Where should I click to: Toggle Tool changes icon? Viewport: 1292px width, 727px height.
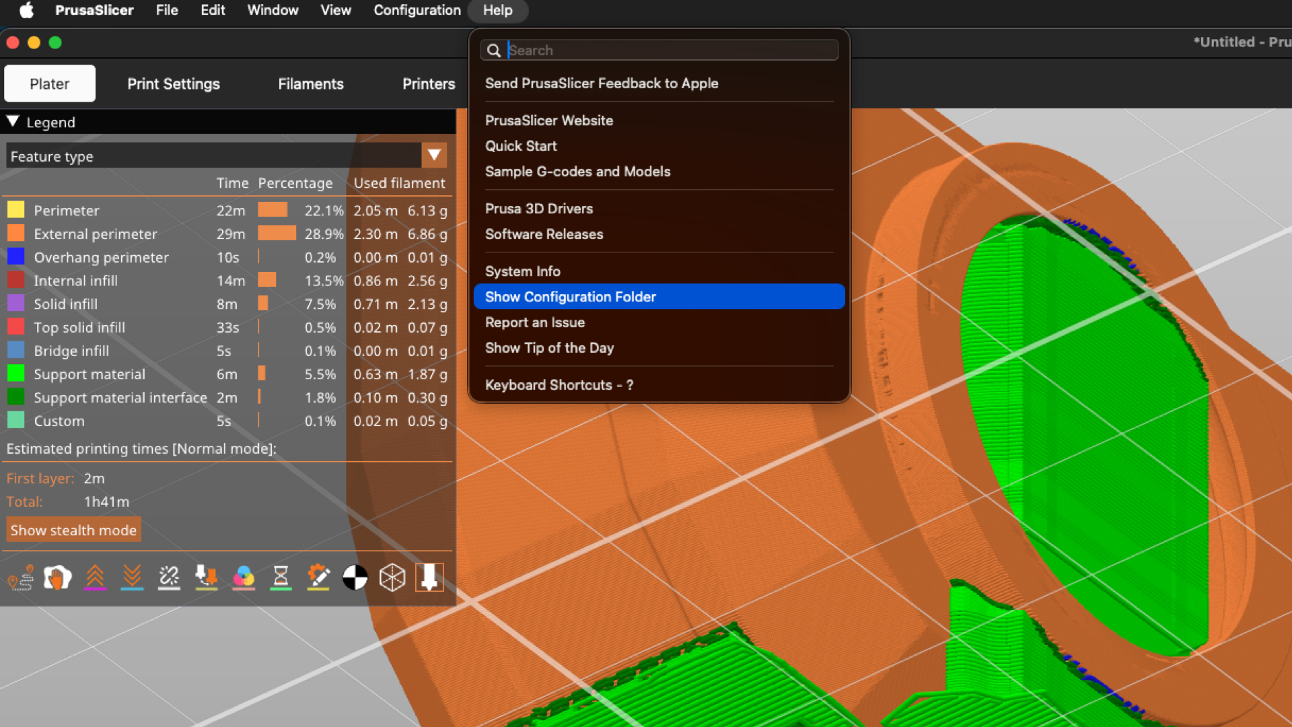click(207, 578)
